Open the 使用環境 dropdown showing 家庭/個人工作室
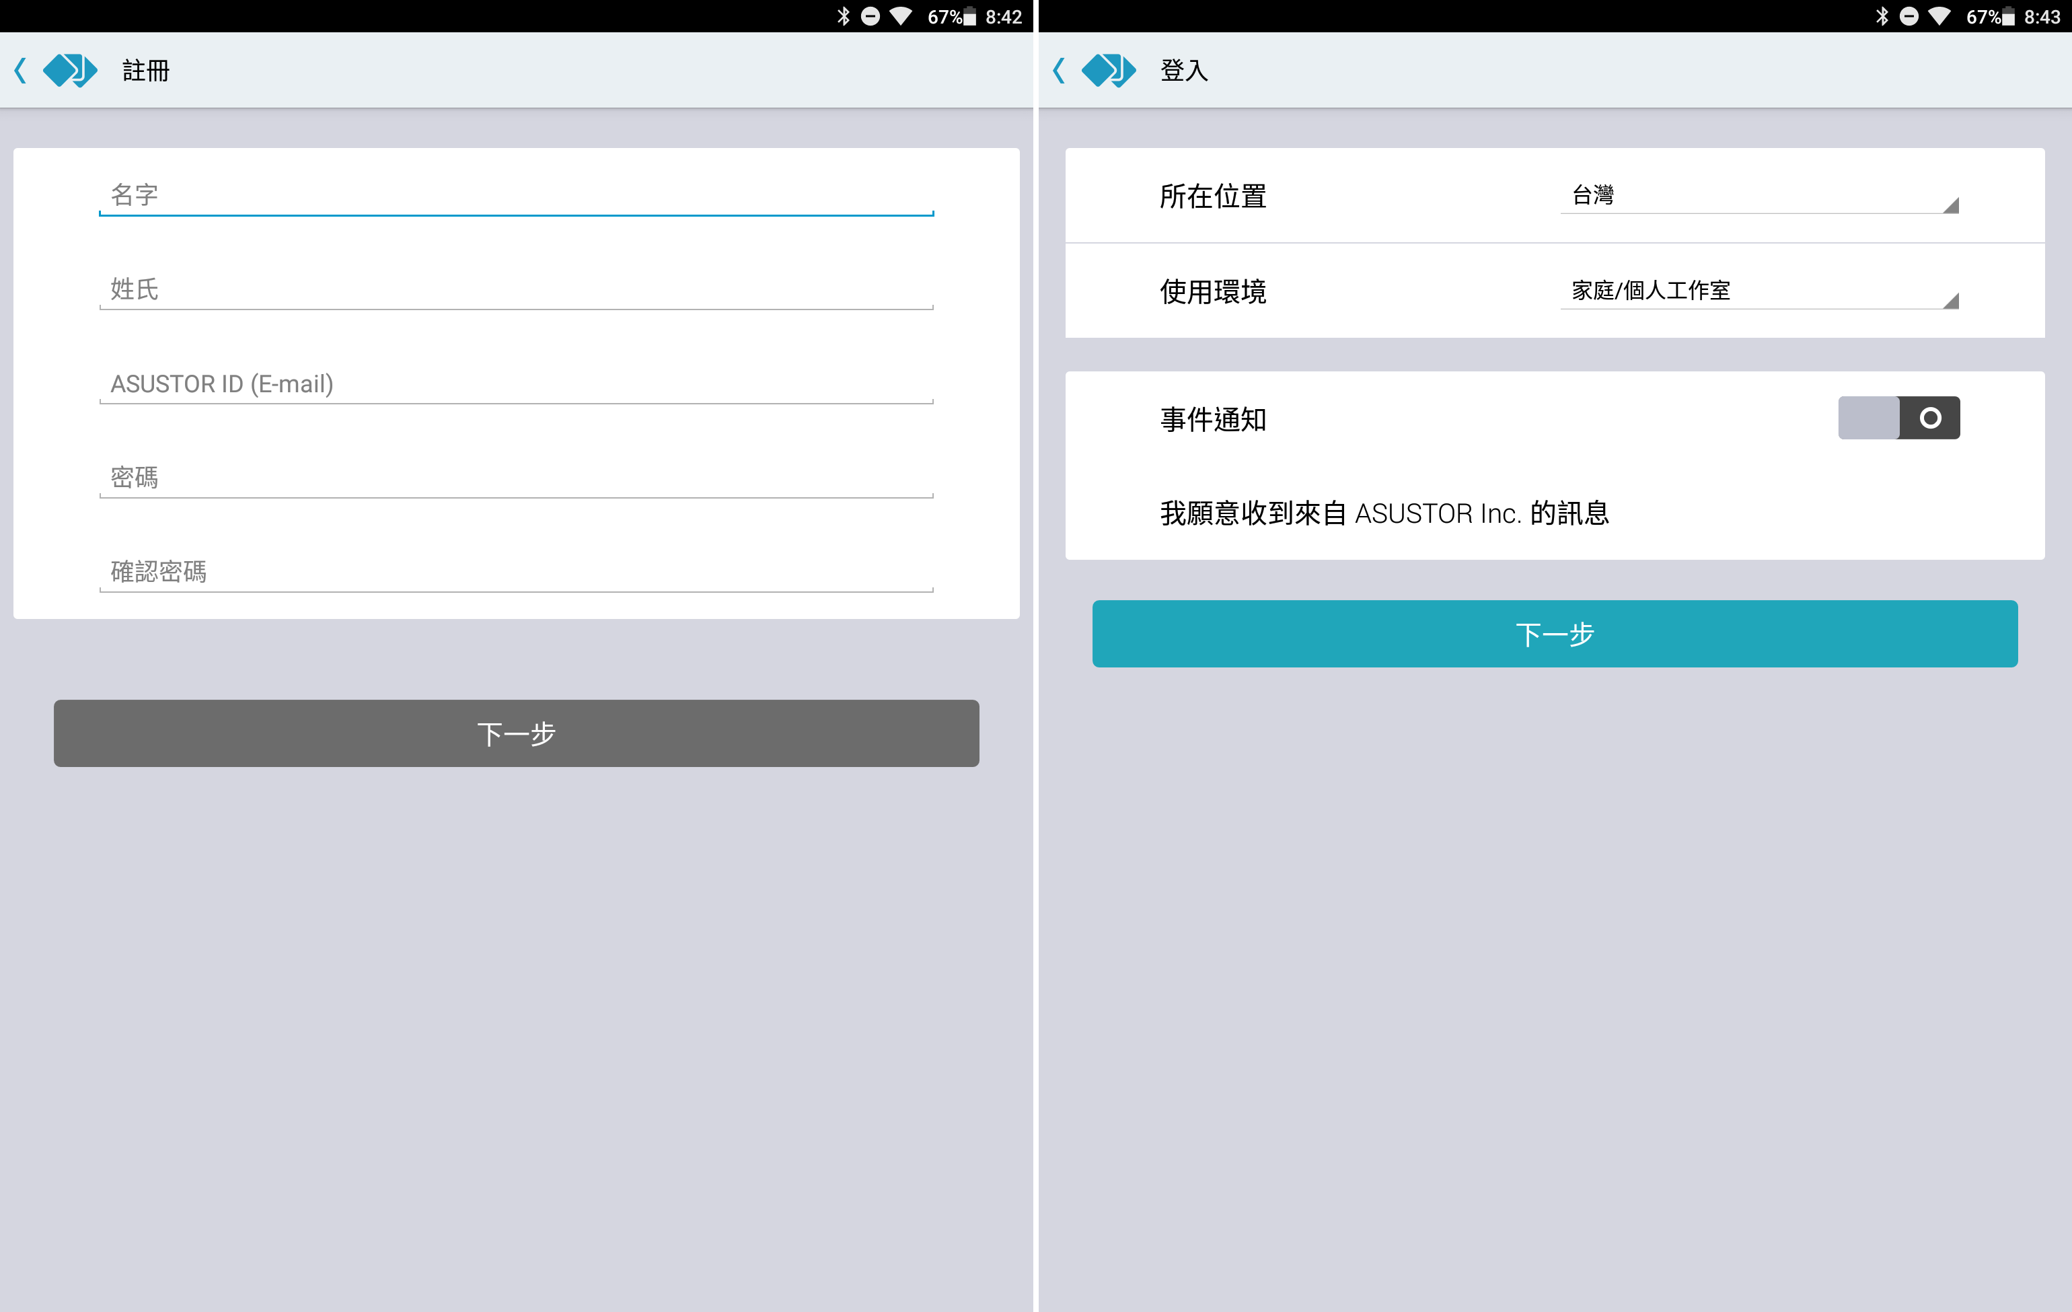The image size is (2072, 1312). pyautogui.click(x=1760, y=291)
